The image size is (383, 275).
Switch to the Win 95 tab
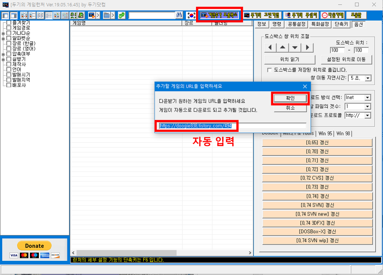point(325,133)
